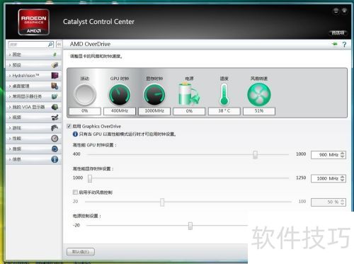
Task: Select the 常用显示器任务 menu label
Action: [x=27, y=96]
